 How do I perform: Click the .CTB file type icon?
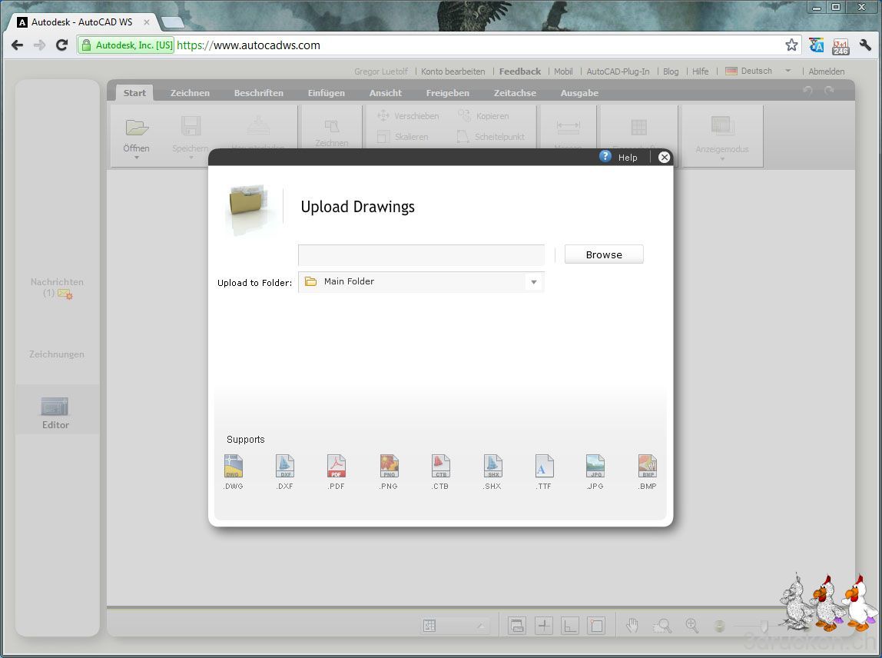(x=440, y=466)
